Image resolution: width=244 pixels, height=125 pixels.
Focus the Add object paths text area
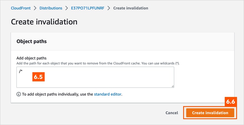(x=95, y=77)
